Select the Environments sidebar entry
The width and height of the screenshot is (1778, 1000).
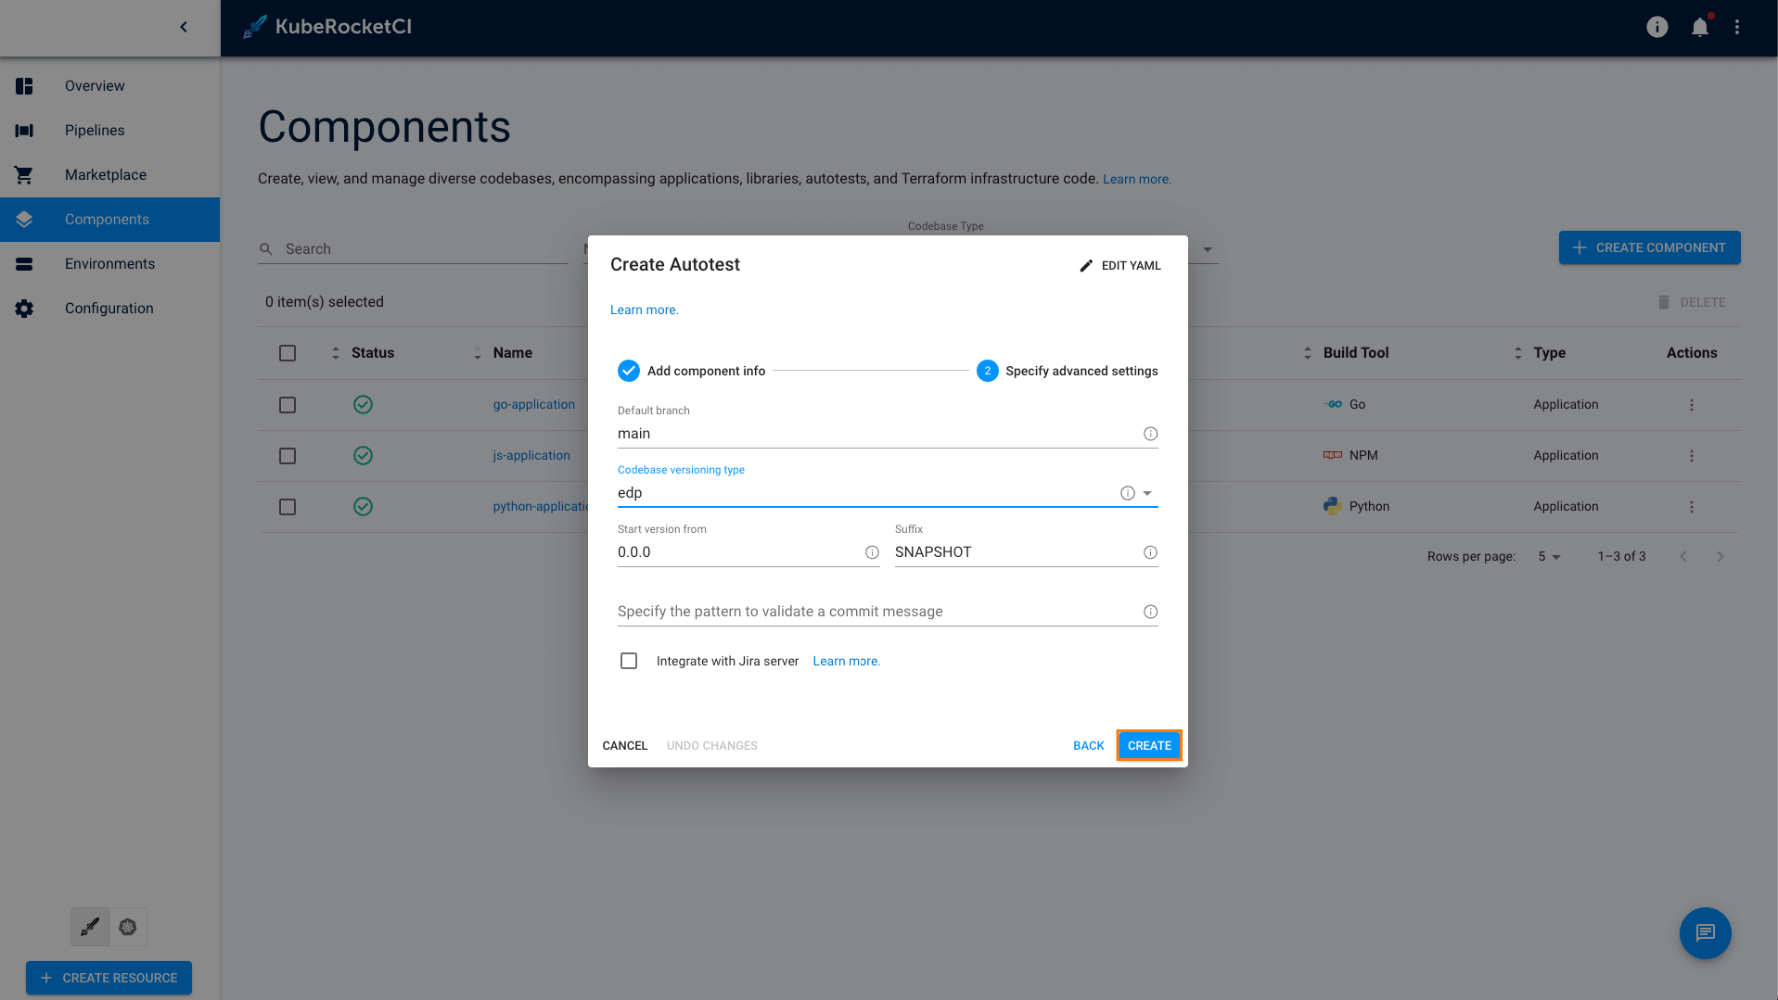coord(109,263)
